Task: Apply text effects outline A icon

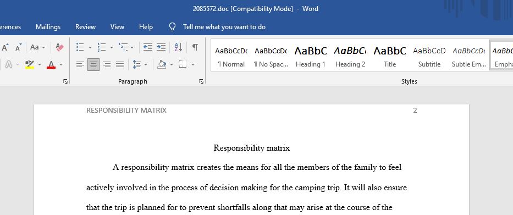Action: 8,64
